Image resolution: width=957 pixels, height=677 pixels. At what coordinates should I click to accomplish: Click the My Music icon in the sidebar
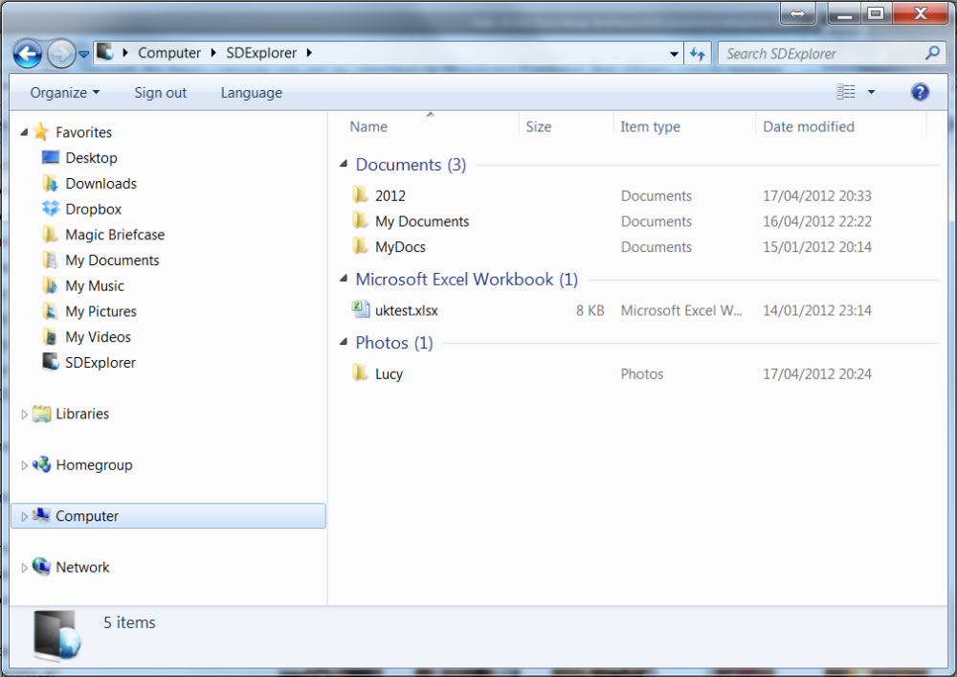[50, 285]
